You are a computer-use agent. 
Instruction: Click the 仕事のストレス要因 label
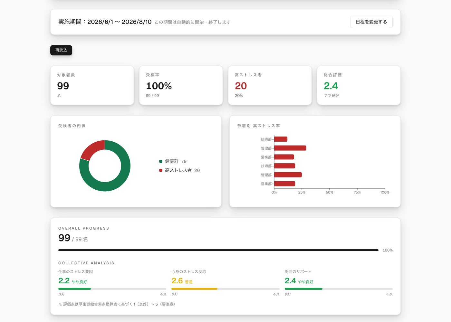(76, 272)
